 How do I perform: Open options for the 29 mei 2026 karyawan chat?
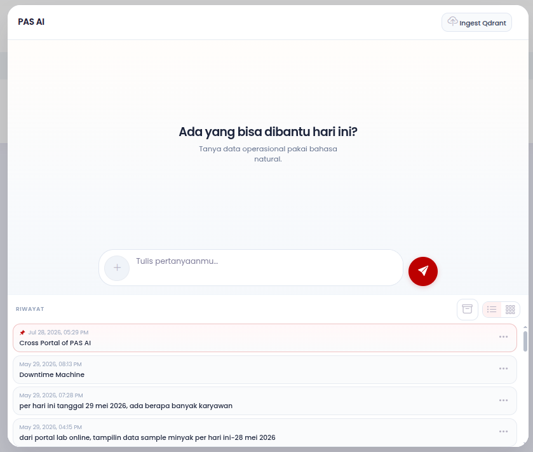point(503,401)
